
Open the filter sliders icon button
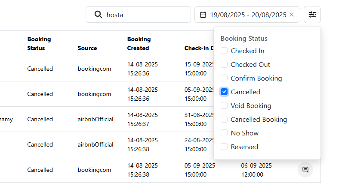click(312, 15)
